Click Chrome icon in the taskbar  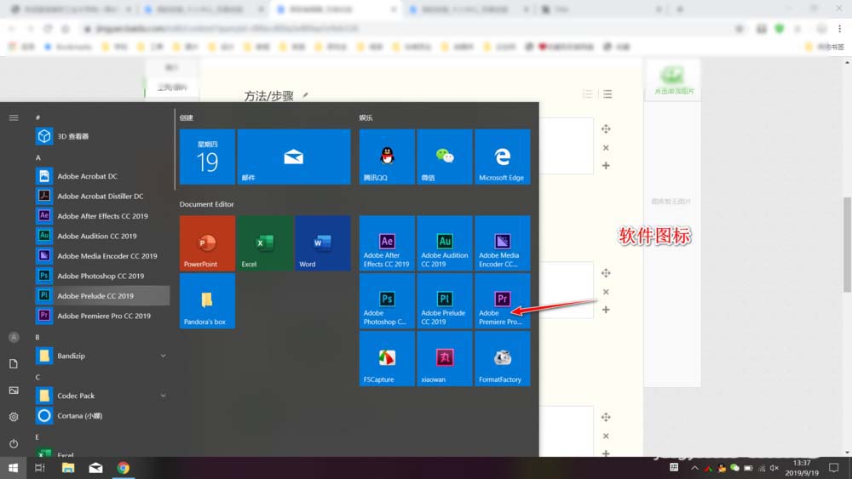pyautogui.click(x=124, y=468)
